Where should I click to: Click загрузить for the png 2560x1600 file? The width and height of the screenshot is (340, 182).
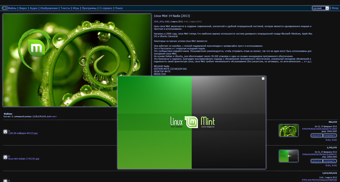pyautogui.click(x=317, y=161)
